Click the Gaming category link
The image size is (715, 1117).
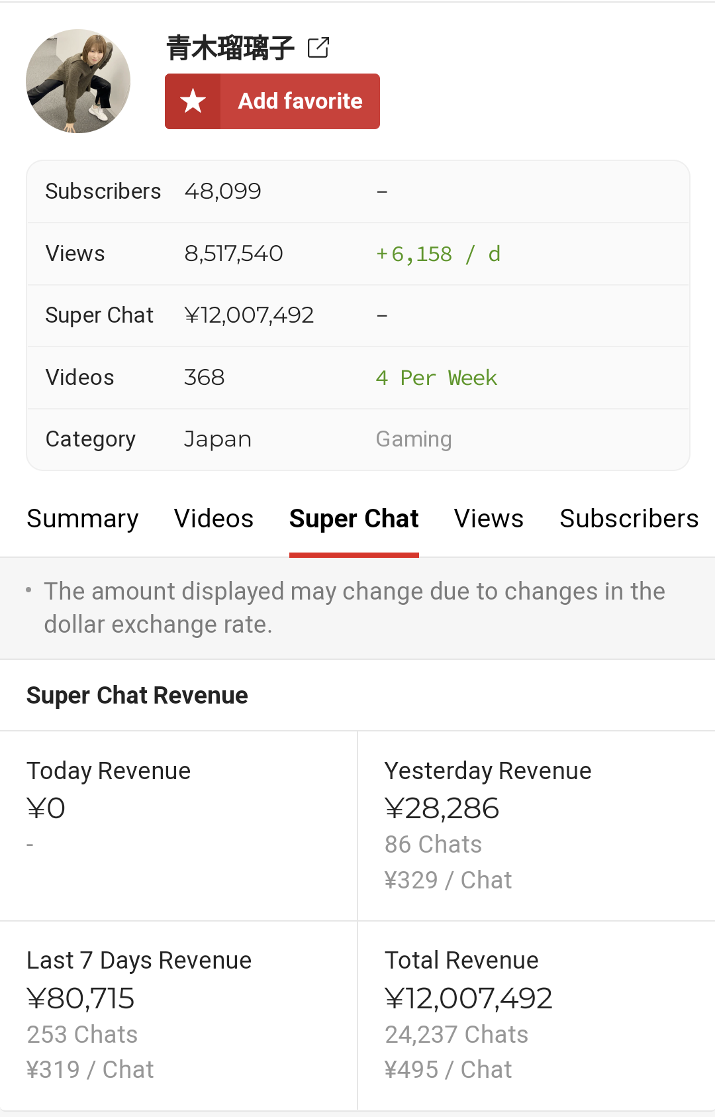[414, 439]
